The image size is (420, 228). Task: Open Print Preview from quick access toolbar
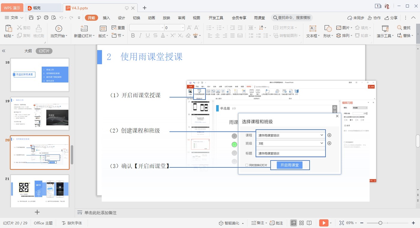[53, 18]
